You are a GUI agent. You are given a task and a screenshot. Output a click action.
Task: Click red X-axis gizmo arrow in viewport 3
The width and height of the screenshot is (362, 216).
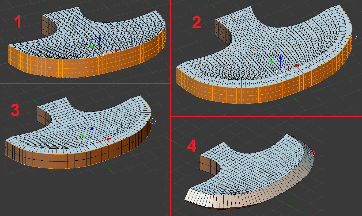click(109, 139)
